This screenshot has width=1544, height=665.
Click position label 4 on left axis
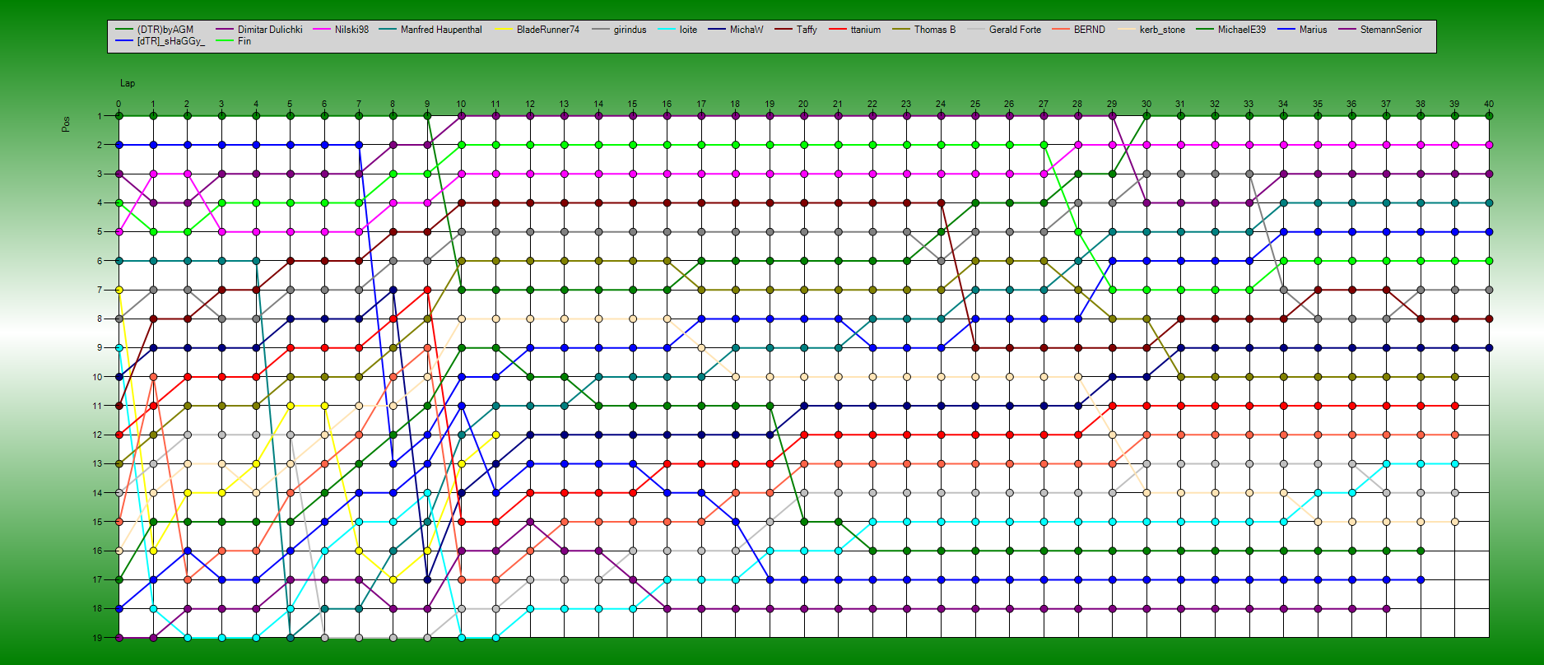[100, 203]
